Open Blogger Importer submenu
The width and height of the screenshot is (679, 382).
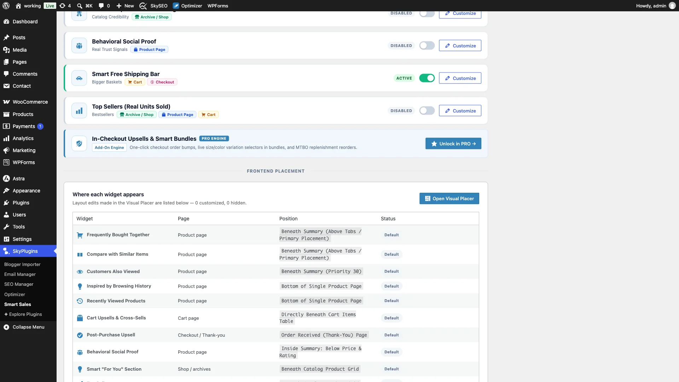pyautogui.click(x=22, y=265)
